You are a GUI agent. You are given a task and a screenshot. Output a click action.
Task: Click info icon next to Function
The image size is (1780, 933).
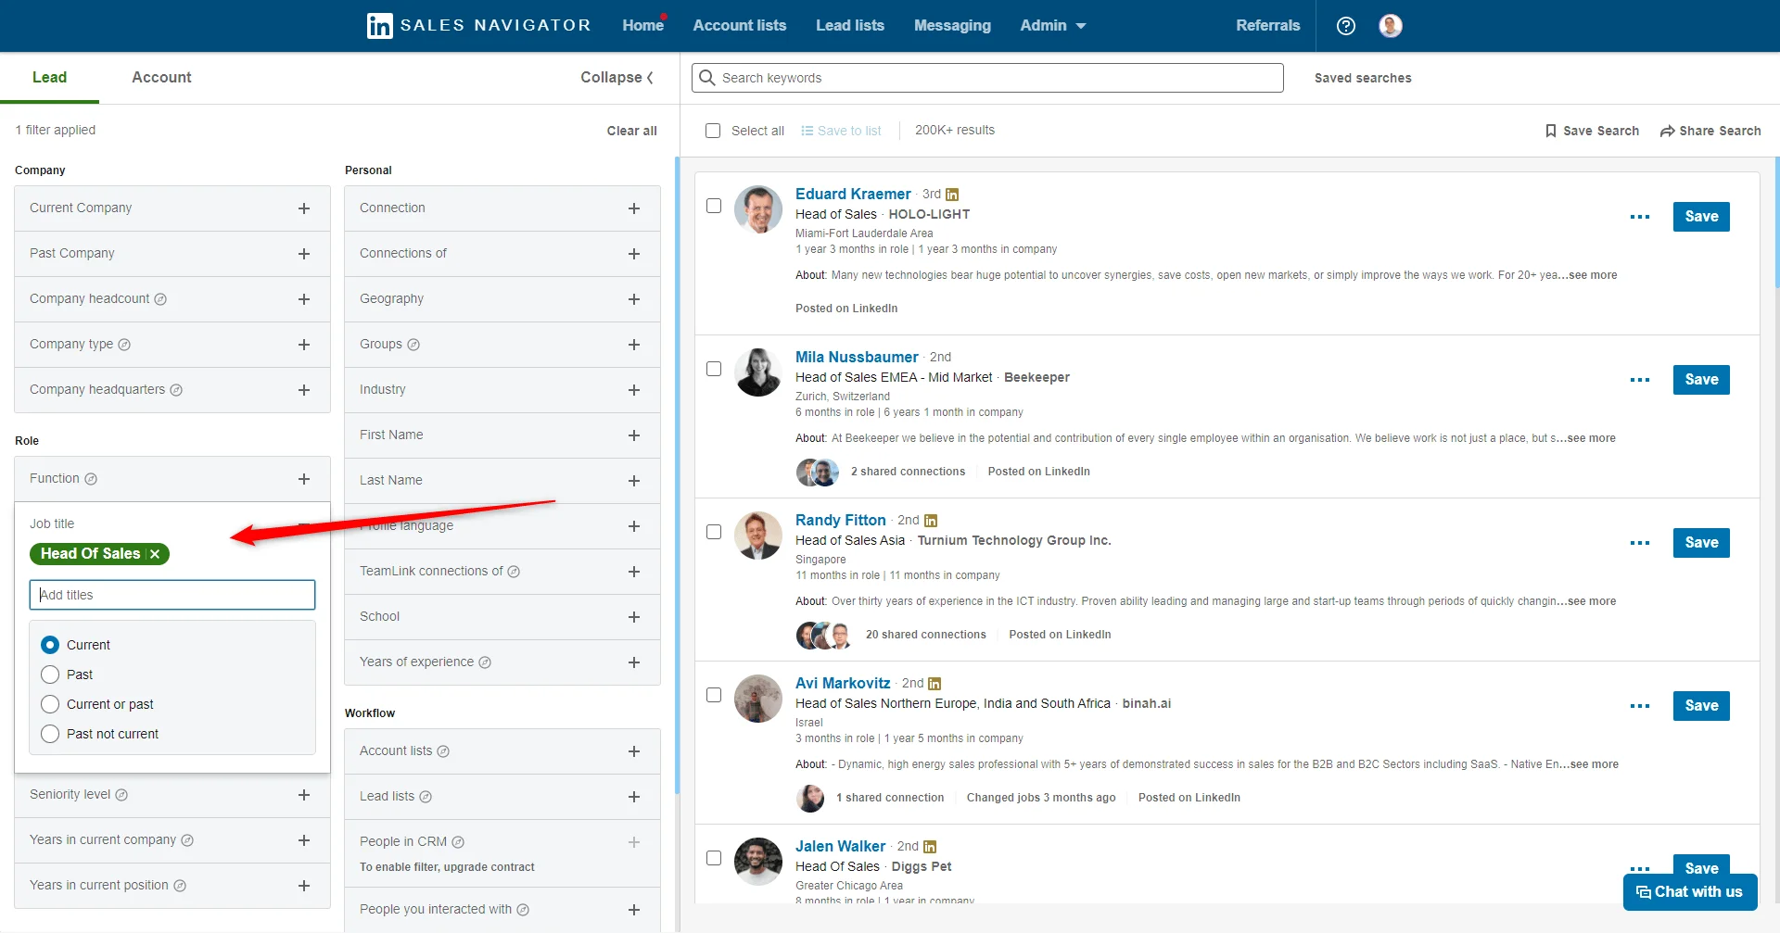(91, 479)
